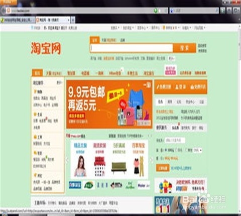Click inside the Taobao search input field
This screenshot has height=216, width=241.
tap(132, 48)
